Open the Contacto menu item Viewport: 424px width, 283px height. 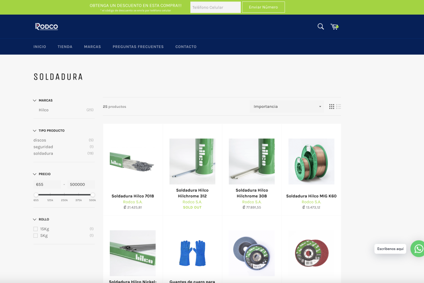[x=186, y=47]
